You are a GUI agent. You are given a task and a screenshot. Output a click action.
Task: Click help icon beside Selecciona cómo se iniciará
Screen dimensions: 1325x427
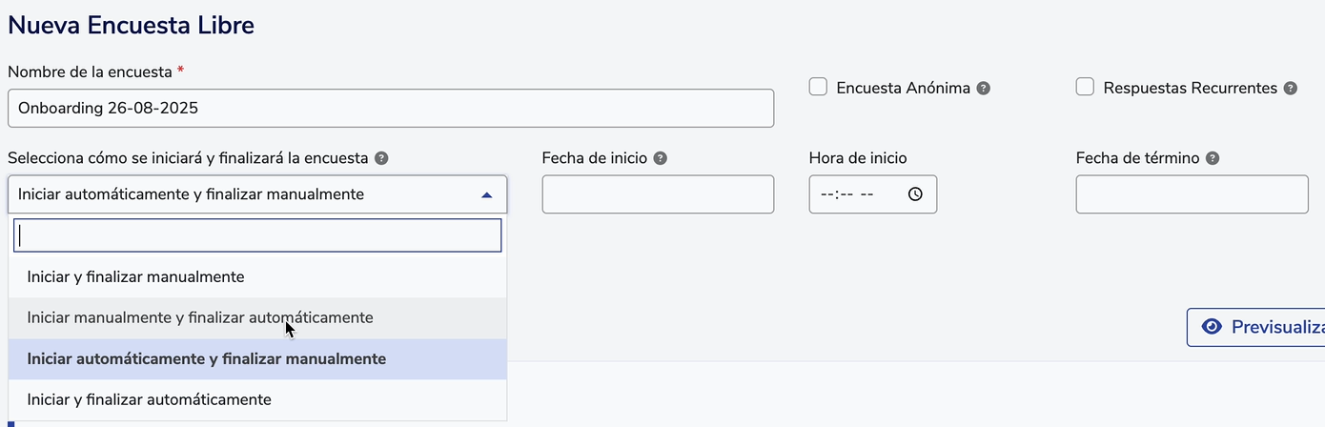click(381, 158)
